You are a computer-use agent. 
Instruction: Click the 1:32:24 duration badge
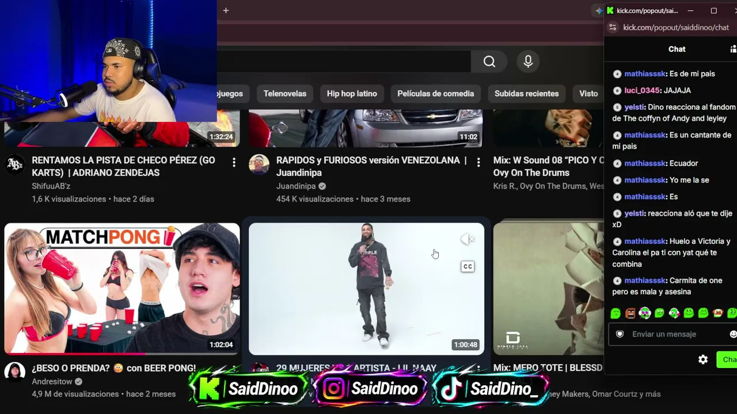[x=221, y=137]
